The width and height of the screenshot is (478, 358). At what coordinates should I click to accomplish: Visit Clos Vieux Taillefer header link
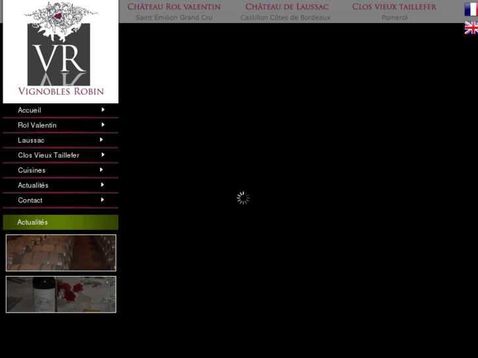(394, 7)
